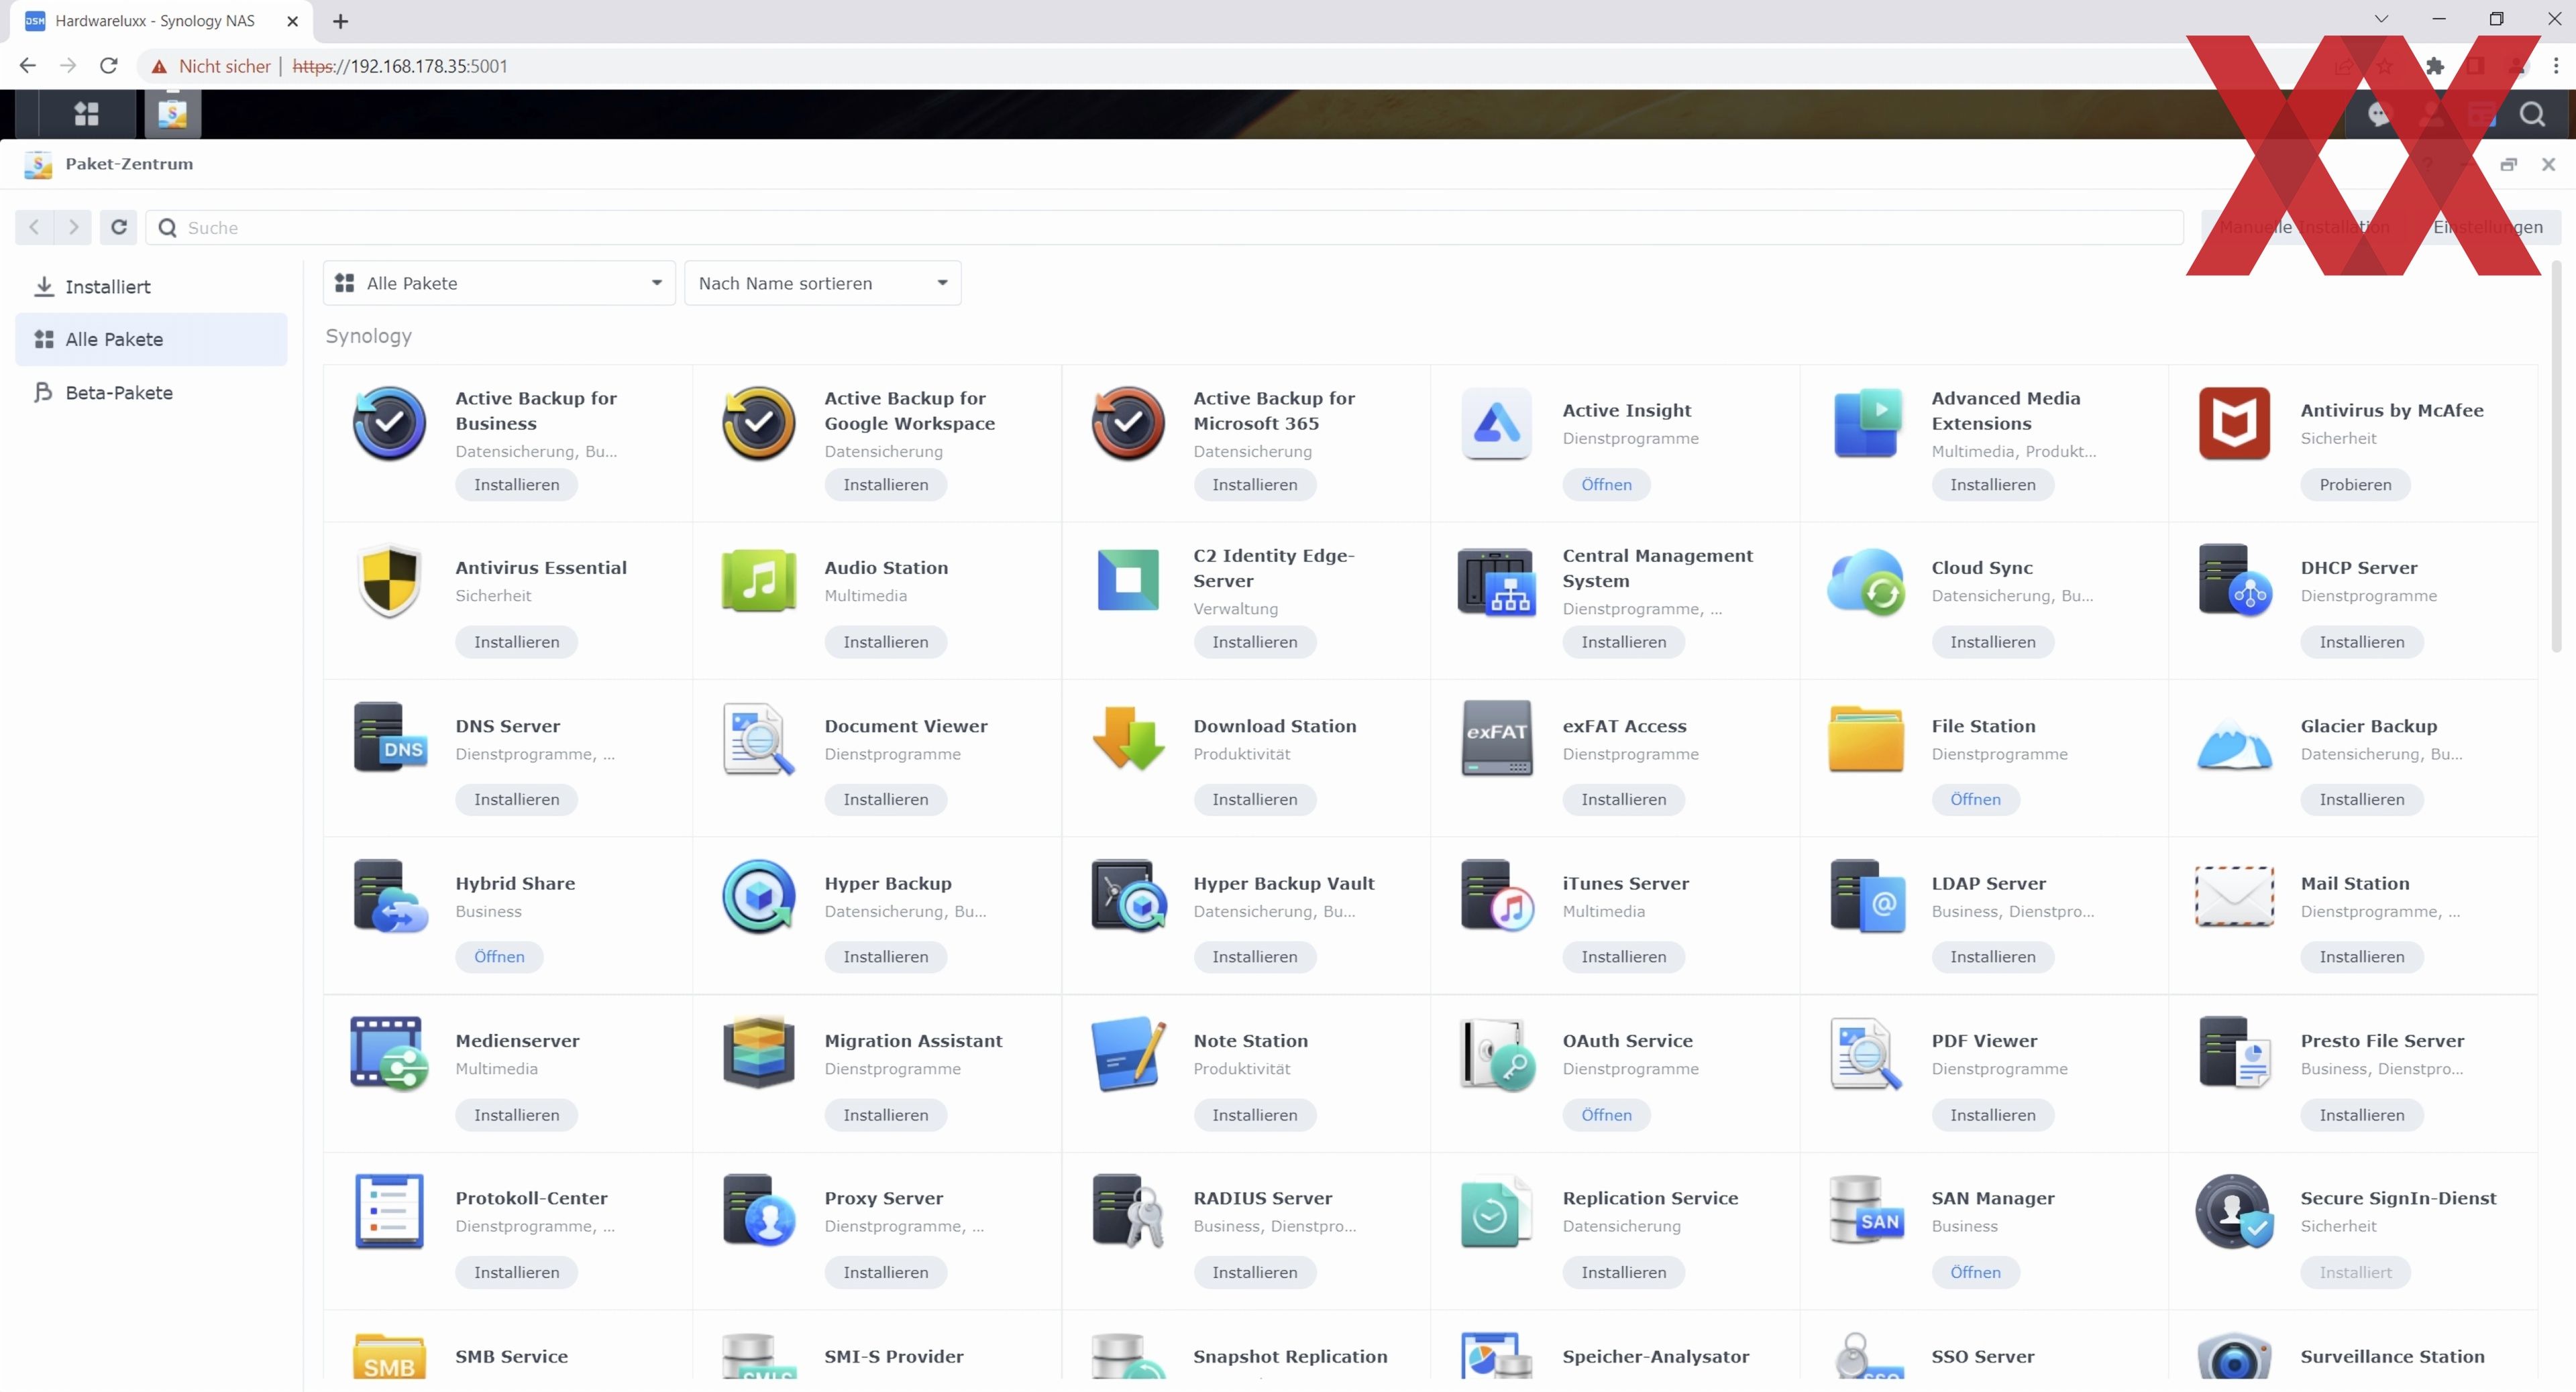Screen dimensions: 2576x1392
Task: Click the Cloud Sync package icon
Action: coord(1865,581)
